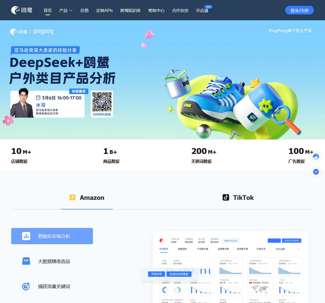Click the QR code for live booking

coord(102,102)
